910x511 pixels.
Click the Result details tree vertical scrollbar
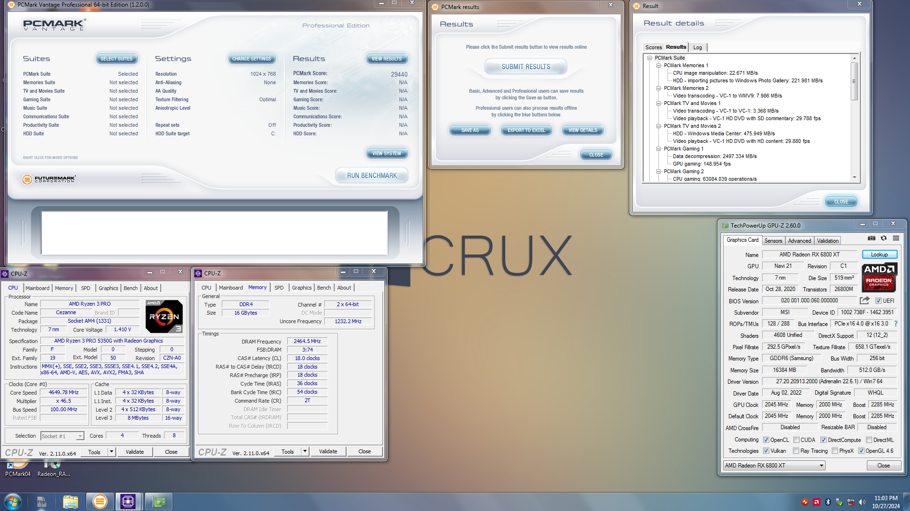coord(855,118)
